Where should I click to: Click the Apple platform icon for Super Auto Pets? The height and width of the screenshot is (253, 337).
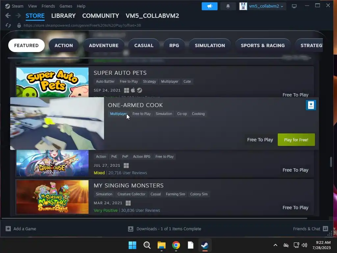[x=133, y=90]
